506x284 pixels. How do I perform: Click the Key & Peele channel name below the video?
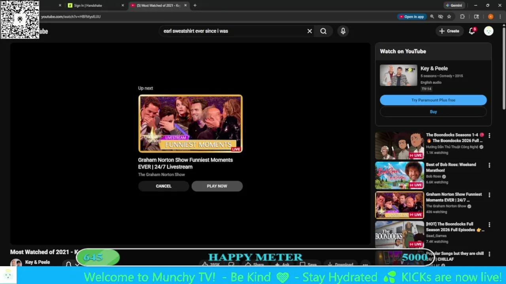38,262
